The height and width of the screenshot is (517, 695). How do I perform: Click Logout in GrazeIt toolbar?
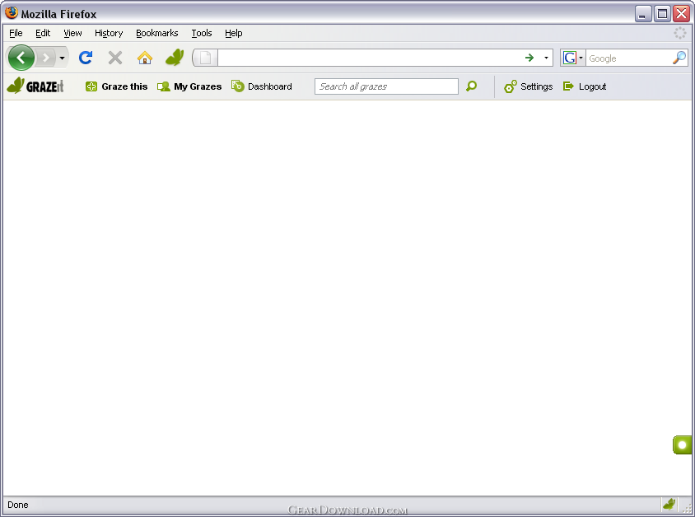click(x=585, y=86)
